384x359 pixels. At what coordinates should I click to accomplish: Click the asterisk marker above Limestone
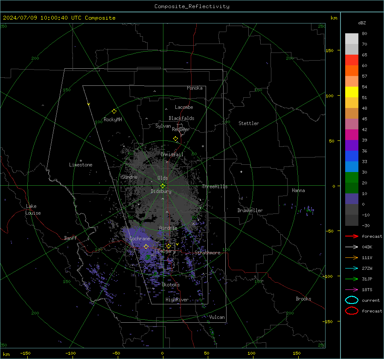(x=81, y=161)
